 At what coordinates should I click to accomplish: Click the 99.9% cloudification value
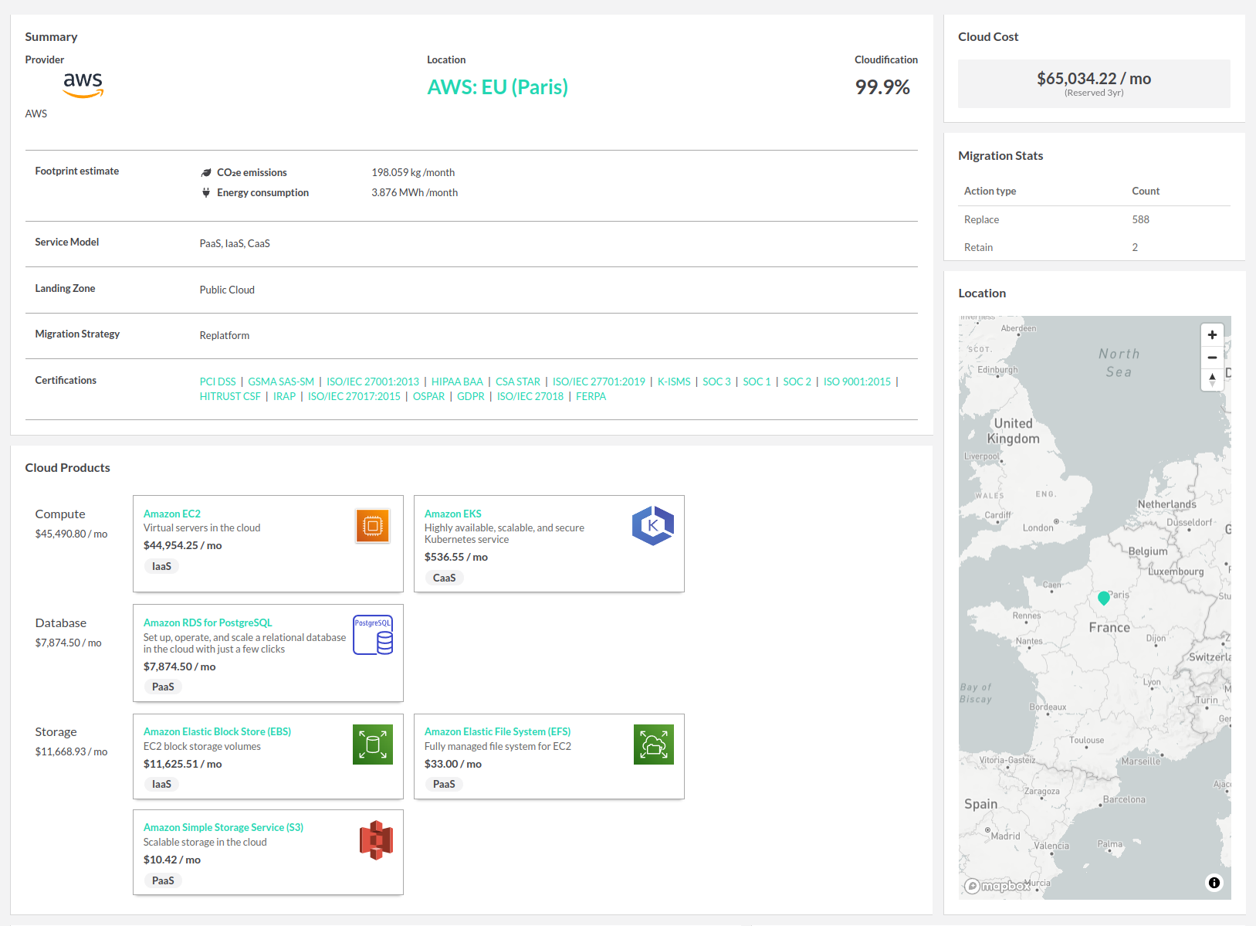pos(882,86)
